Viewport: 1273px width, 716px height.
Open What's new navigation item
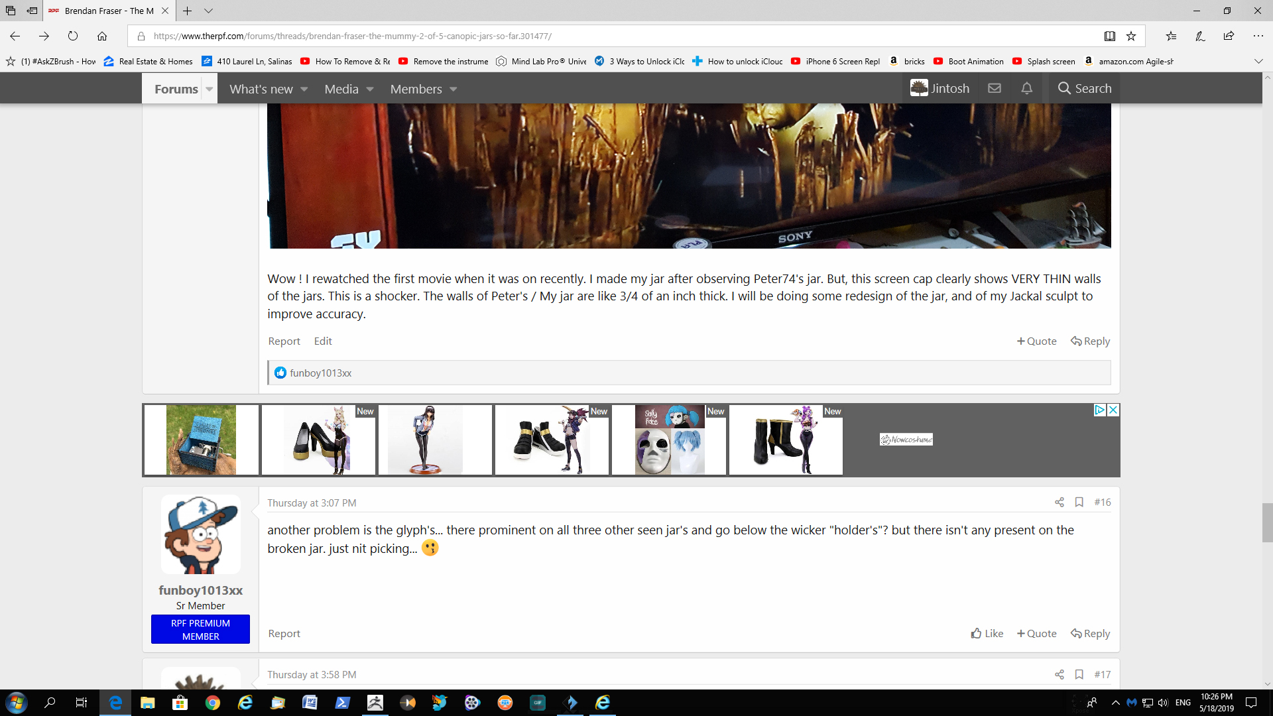coord(261,89)
